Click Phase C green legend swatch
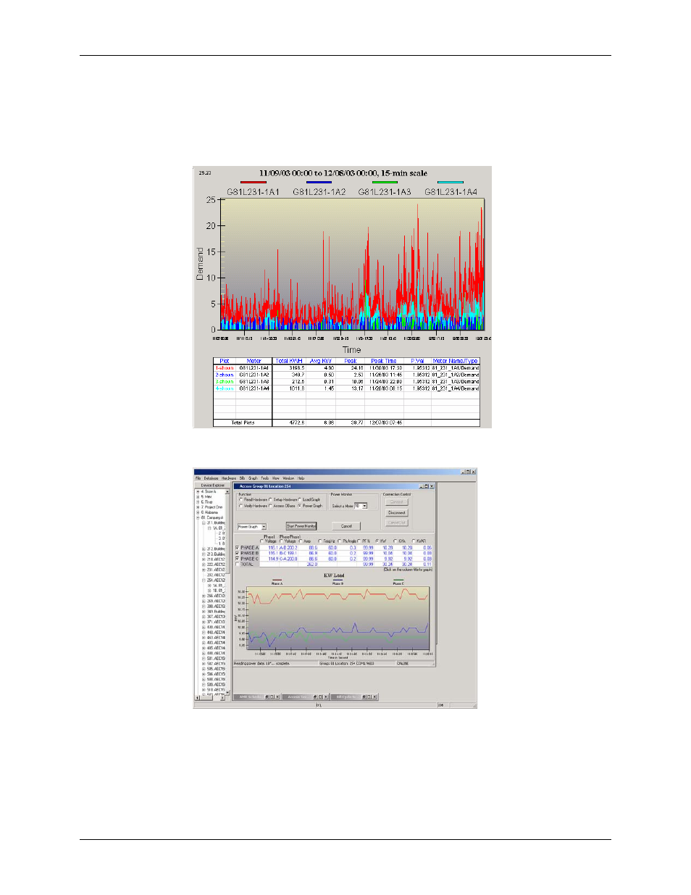691x895 pixels. point(398,580)
